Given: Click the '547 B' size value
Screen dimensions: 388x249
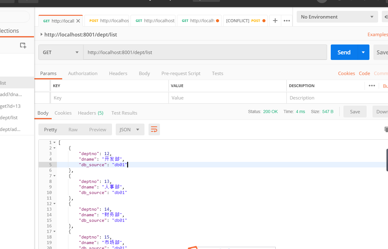Looking at the screenshot, I should (x=328, y=112).
